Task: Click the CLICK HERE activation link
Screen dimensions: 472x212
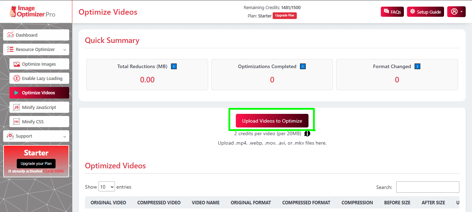Action: pyautogui.click(x=54, y=171)
